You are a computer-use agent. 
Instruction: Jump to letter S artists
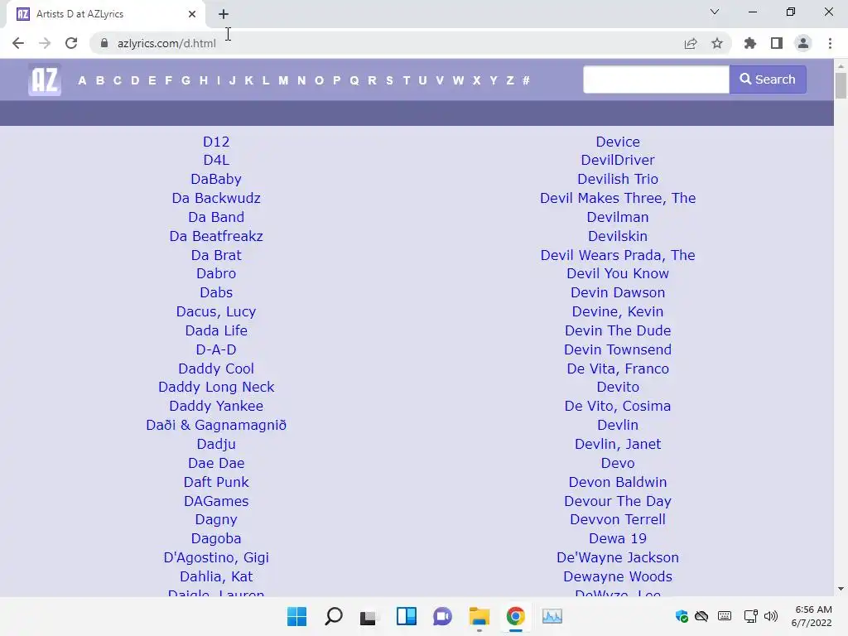[389, 80]
